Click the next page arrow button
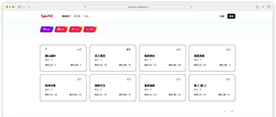Image resolution: width=276 pixels, height=117 pixels. [232, 111]
